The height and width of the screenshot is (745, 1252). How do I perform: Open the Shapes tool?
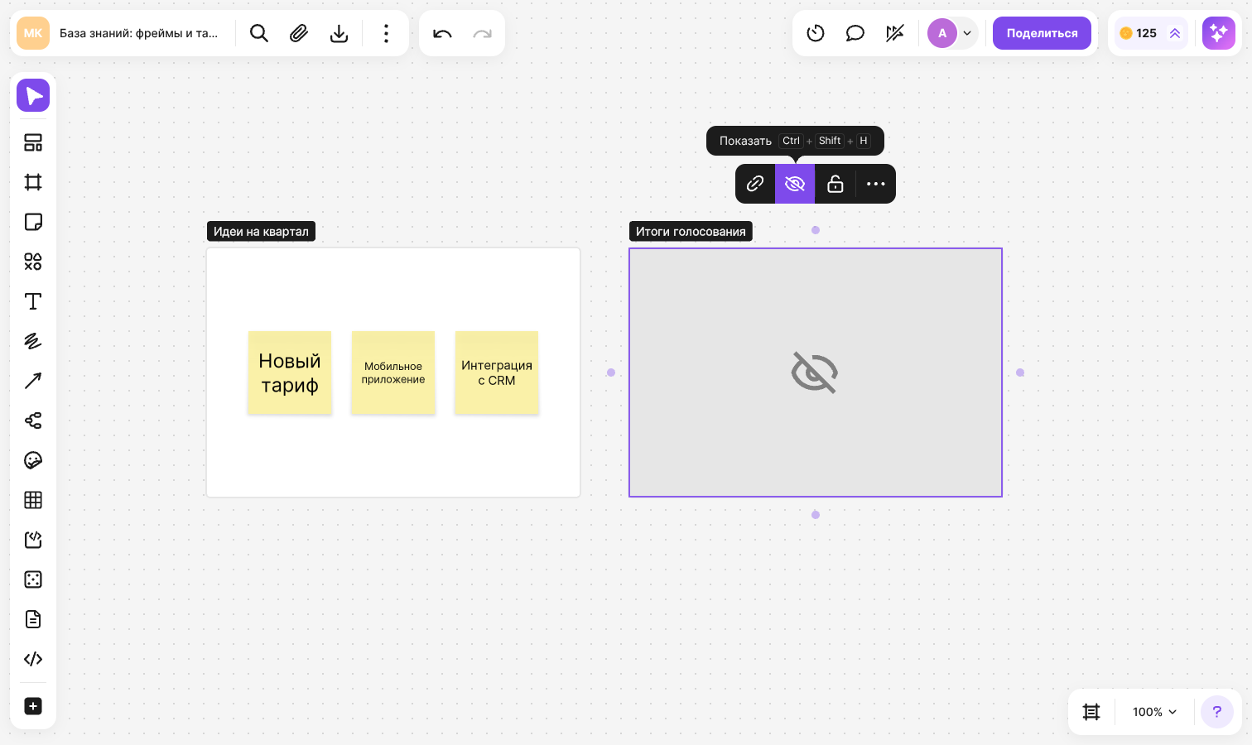(x=33, y=262)
